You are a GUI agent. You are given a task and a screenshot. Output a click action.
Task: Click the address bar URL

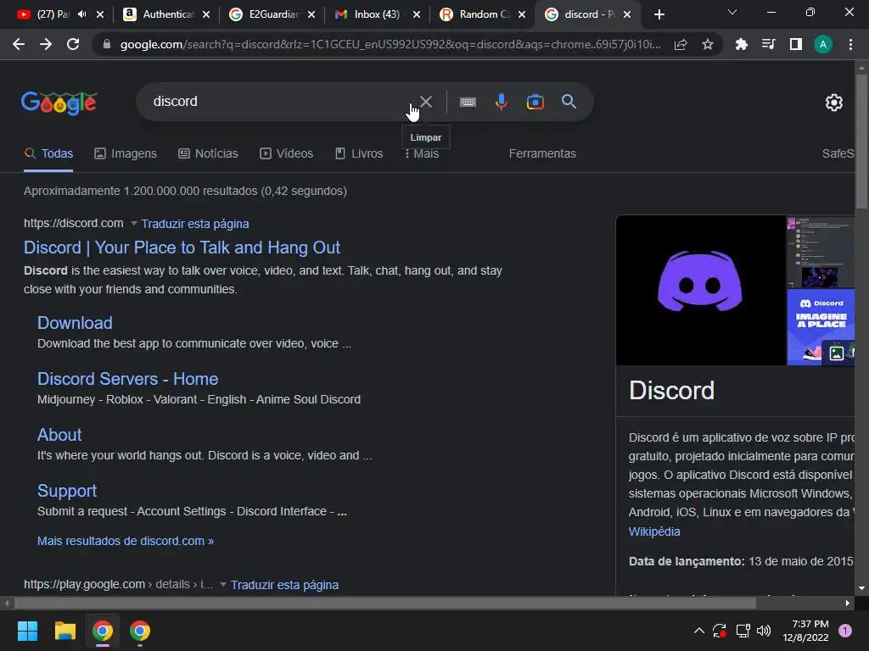pos(390,44)
